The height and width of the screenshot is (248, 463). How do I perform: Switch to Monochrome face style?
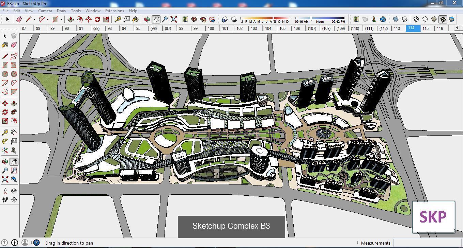[451, 19]
